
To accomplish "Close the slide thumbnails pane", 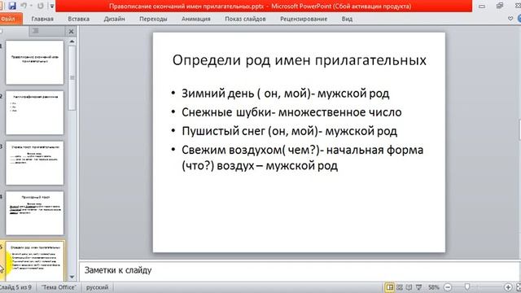I will [x=71, y=32].
